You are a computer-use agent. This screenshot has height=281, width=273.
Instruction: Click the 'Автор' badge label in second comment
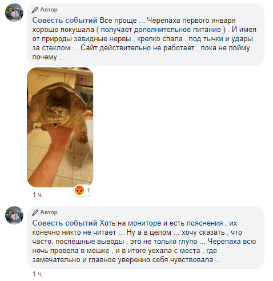49,212
